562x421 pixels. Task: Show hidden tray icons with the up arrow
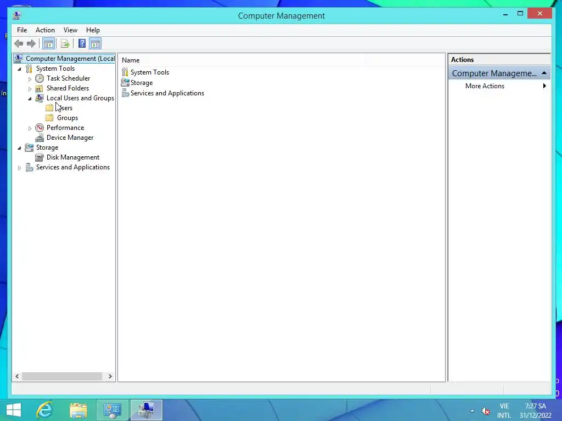[x=472, y=411]
